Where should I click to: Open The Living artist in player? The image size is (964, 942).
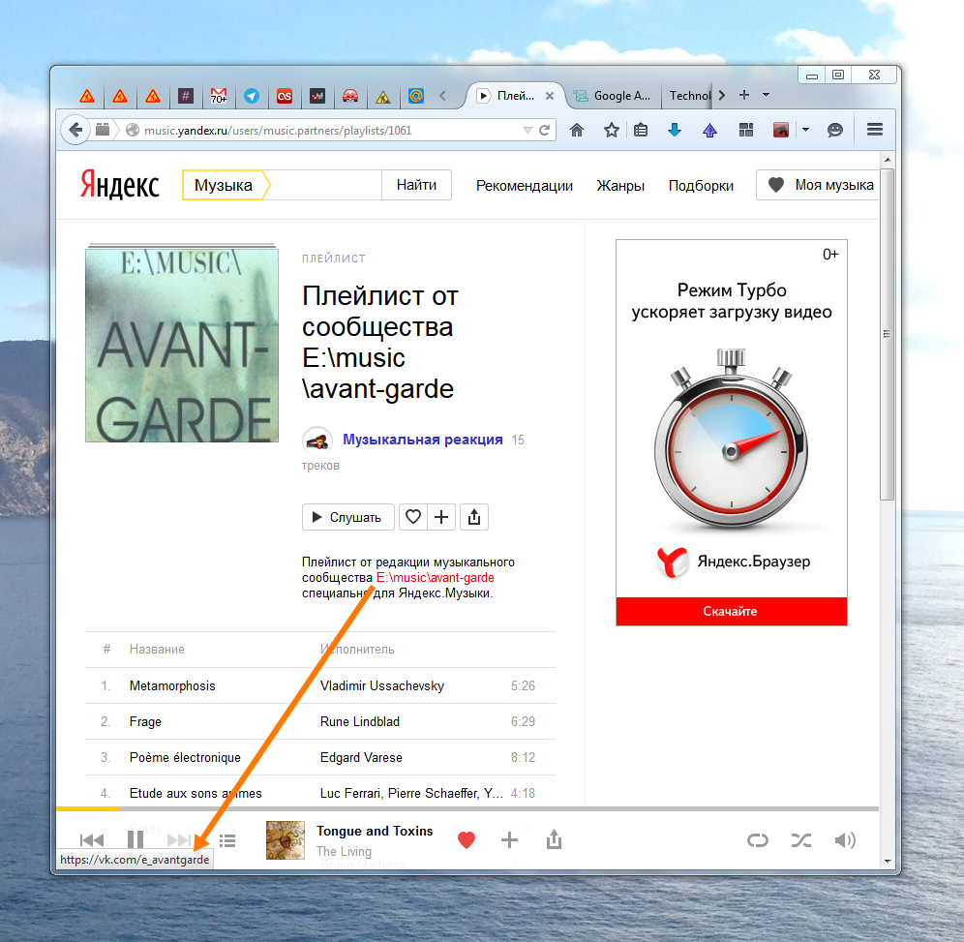(344, 852)
